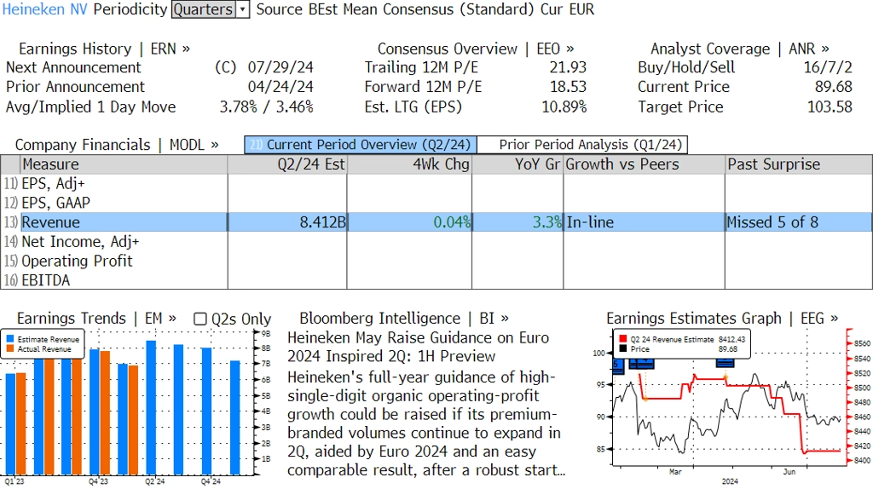
Task: Select the Net Income, Adj+ row
Action: (x=436, y=241)
